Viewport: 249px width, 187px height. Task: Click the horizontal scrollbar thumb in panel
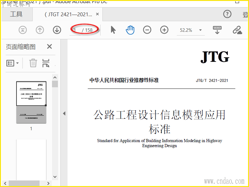click(x=24, y=183)
